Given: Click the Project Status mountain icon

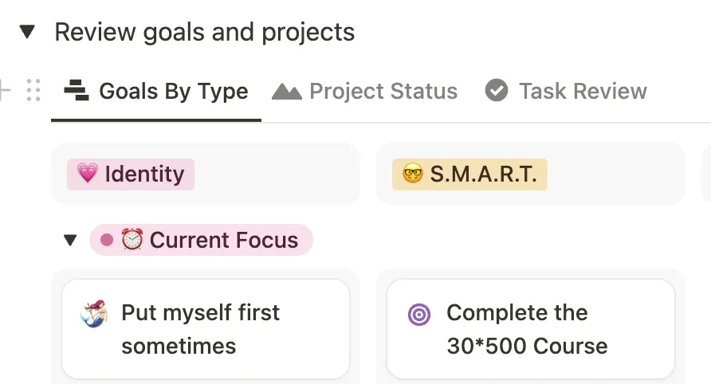Looking at the screenshot, I should click(x=286, y=92).
